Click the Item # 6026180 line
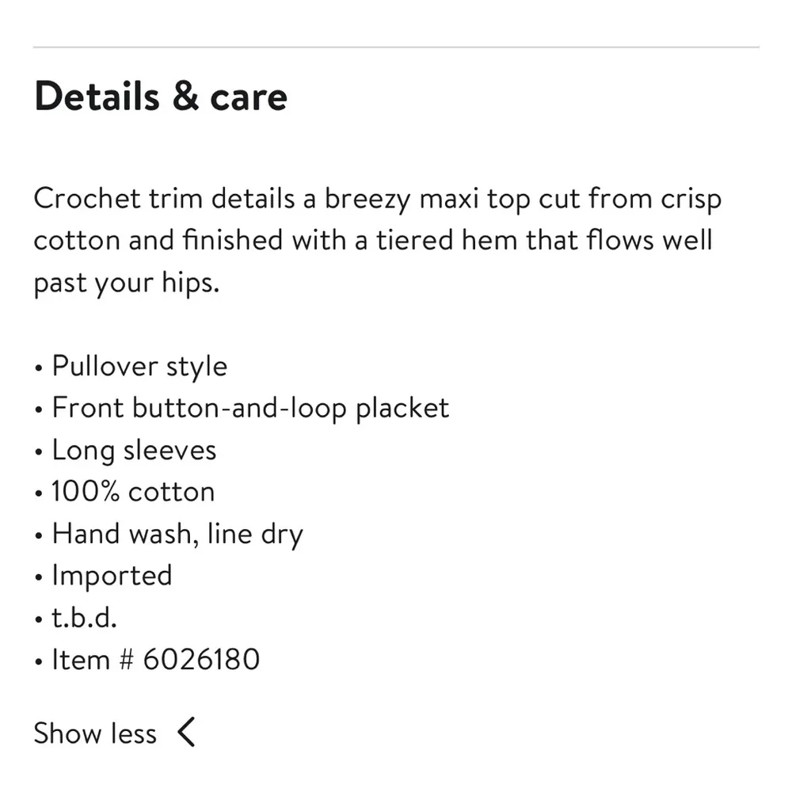The image size is (792, 792). (155, 659)
